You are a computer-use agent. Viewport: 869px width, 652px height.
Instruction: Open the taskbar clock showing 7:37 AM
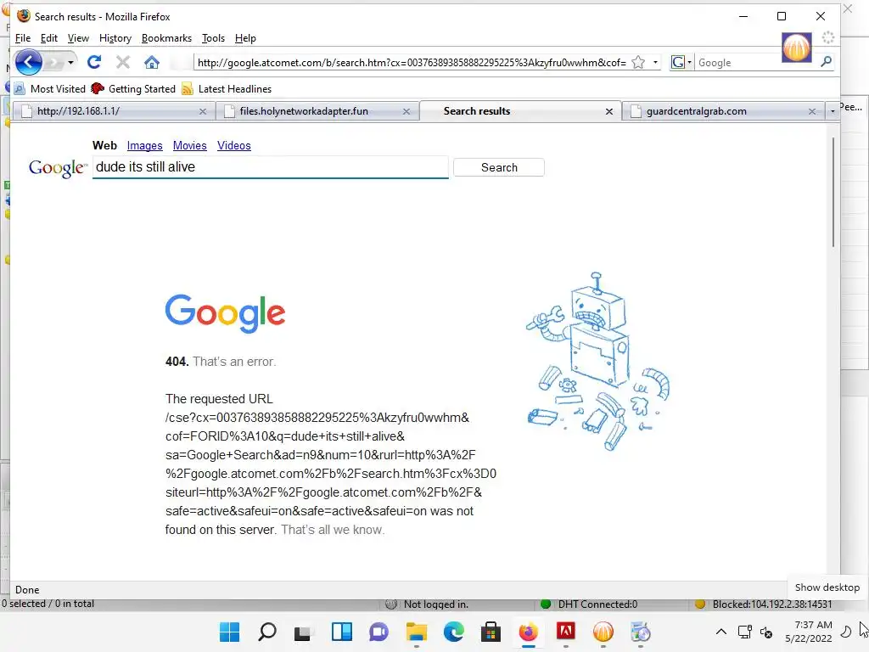[x=809, y=632]
